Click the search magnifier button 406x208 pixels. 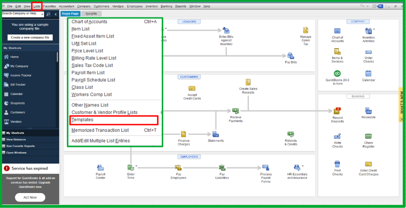[x=48, y=15]
